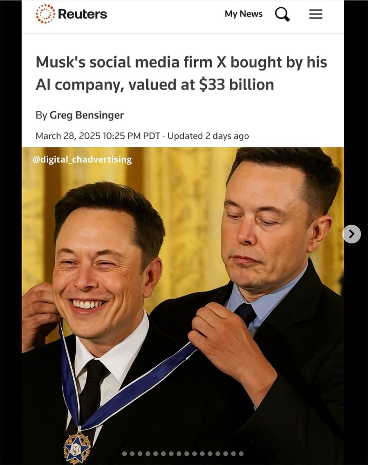The height and width of the screenshot is (465, 368).
Task: Open the hamburger menu icon
Action: pos(316,14)
